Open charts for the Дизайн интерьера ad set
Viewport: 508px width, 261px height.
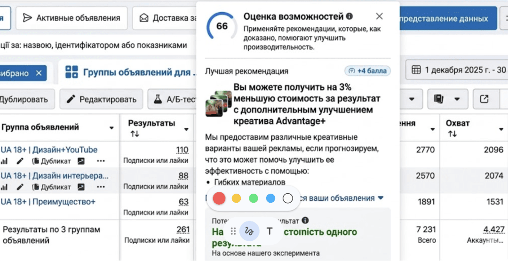tap(4, 187)
